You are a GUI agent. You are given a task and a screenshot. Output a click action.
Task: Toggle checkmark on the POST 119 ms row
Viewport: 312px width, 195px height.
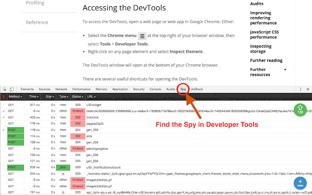[x=3, y=130]
